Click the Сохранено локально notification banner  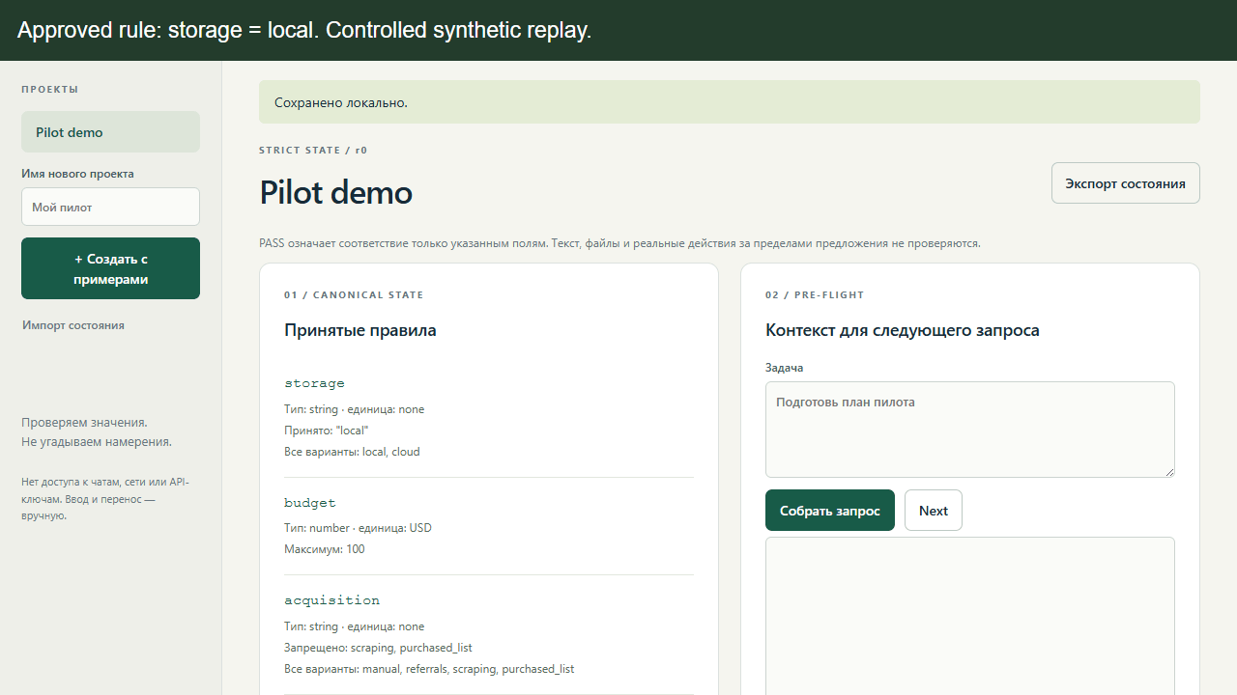click(729, 102)
